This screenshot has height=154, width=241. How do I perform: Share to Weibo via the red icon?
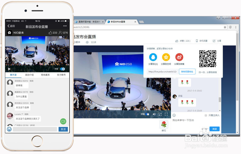[x=179, y=57]
